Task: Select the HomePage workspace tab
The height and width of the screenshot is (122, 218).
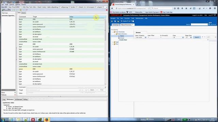Action: (116, 25)
